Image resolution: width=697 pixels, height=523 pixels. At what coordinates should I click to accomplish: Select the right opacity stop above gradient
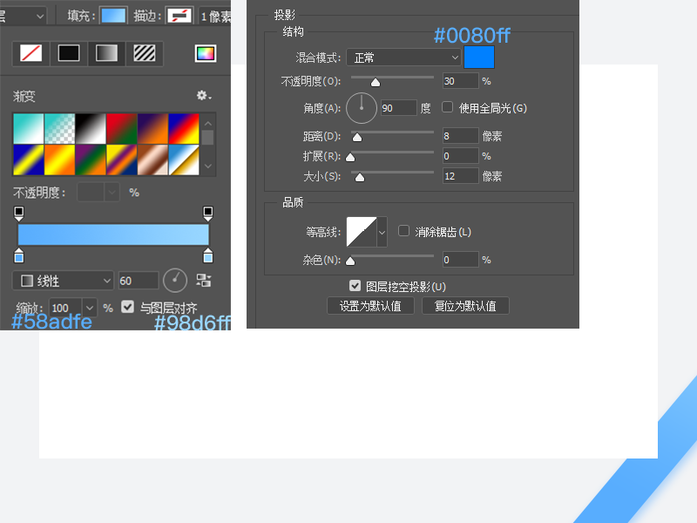(x=208, y=214)
